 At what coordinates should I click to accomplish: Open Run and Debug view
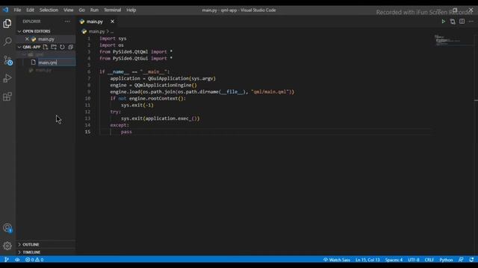tap(7, 78)
